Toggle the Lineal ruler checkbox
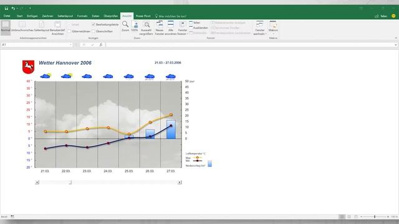This screenshot has height=224, width=399. [69, 25]
